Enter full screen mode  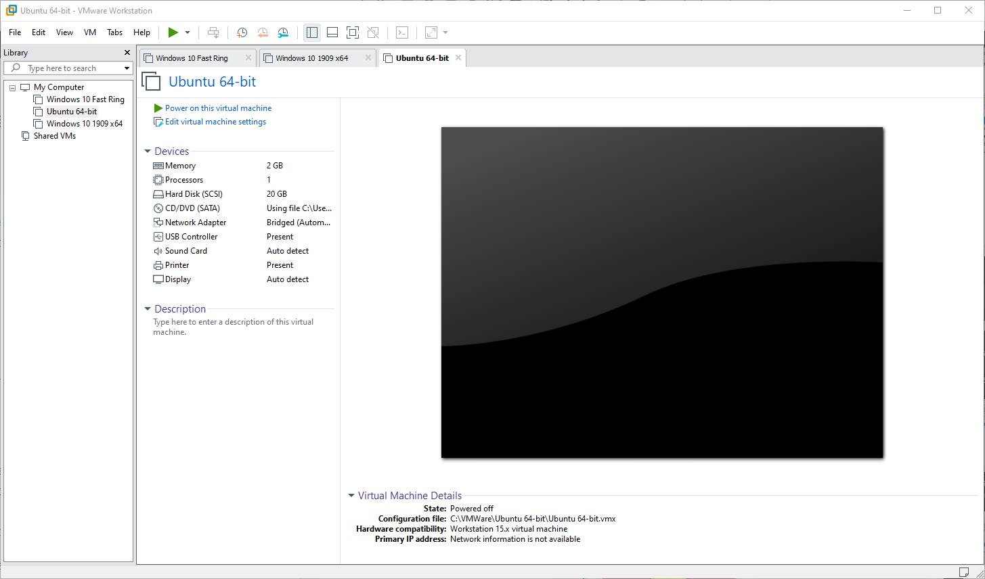click(353, 32)
